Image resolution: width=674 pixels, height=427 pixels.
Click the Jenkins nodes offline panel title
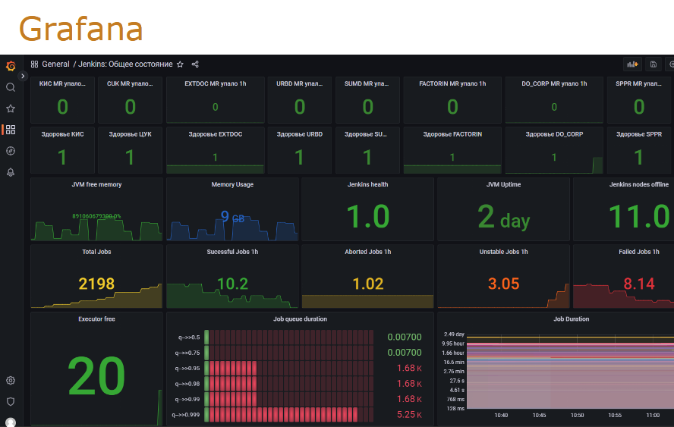coord(639,184)
